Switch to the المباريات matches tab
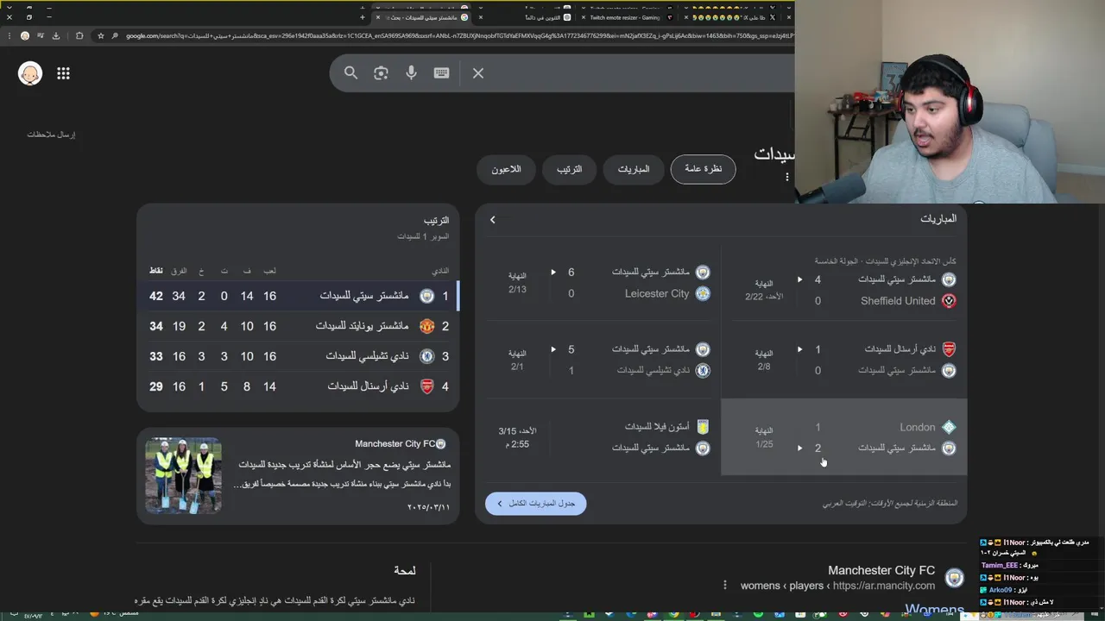1105x621 pixels. [x=633, y=169]
